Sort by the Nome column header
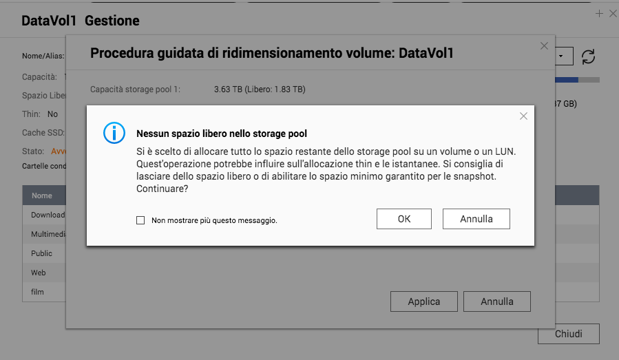 point(43,195)
